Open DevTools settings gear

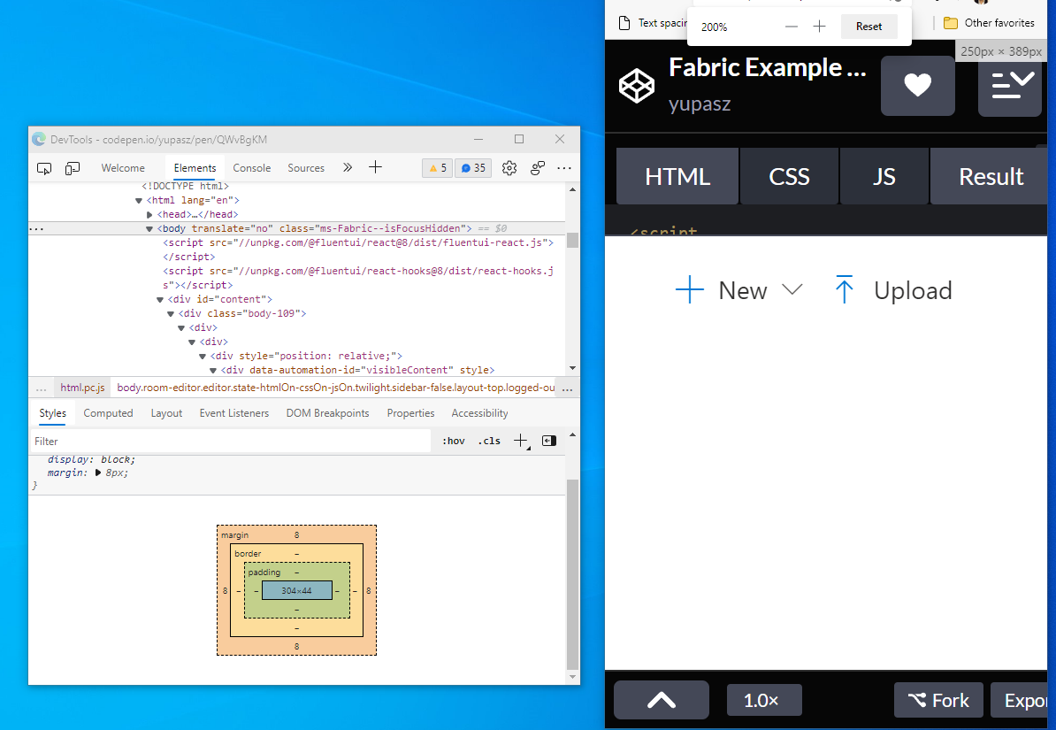[x=509, y=167]
